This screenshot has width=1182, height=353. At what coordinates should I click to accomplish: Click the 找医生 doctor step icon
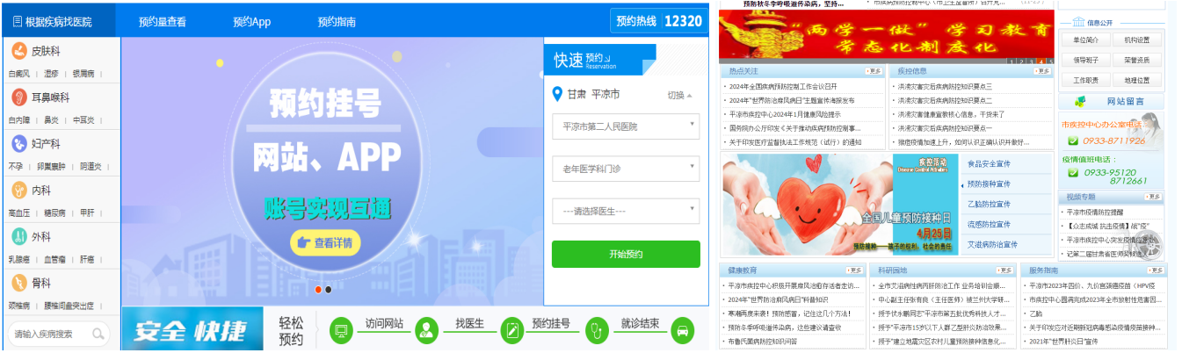click(x=426, y=330)
